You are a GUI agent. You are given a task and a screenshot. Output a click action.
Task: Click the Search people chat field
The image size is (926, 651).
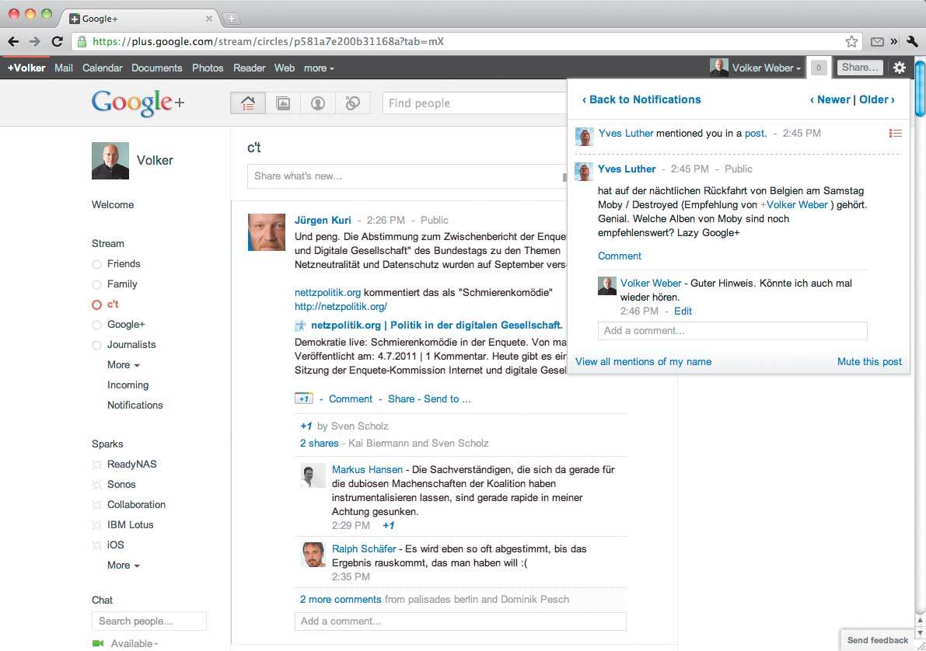pyautogui.click(x=149, y=621)
